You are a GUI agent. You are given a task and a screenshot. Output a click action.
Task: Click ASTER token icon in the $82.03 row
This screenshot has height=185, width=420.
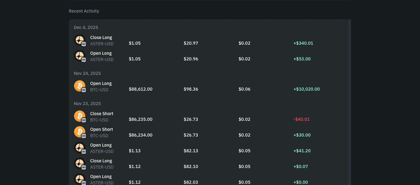tap(79, 179)
